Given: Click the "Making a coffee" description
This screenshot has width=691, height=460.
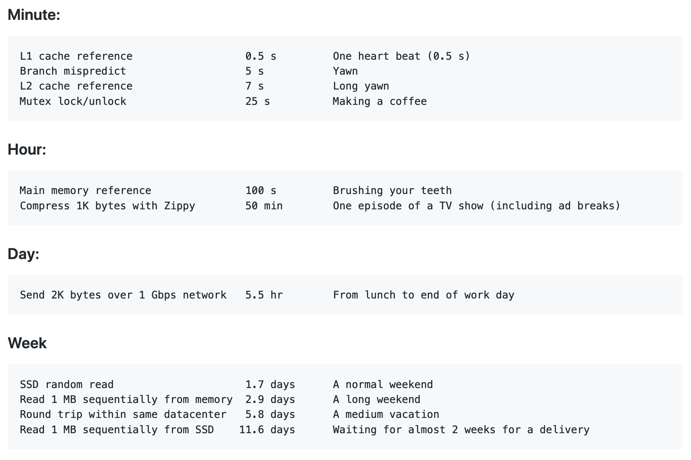Looking at the screenshot, I should tap(380, 101).
